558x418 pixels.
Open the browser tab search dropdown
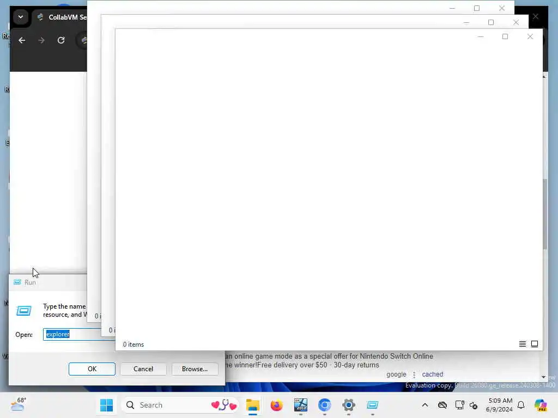pyautogui.click(x=21, y=17)
